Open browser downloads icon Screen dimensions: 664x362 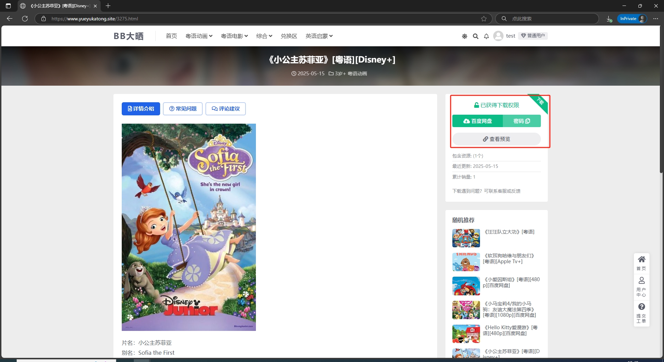609,19
